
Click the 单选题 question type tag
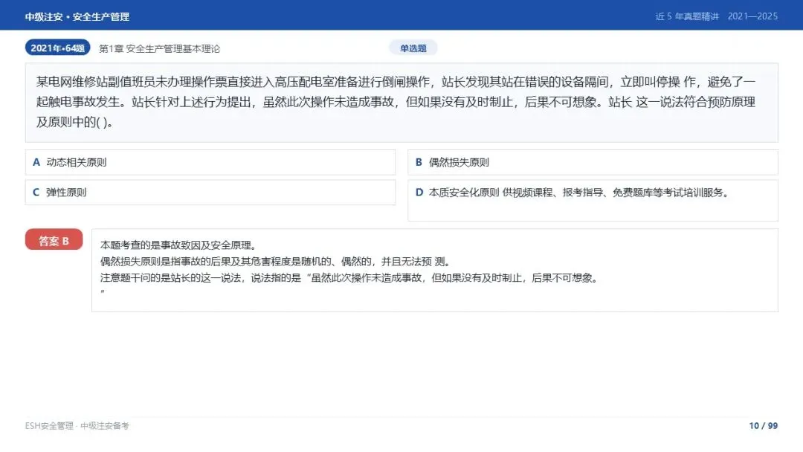tap(413, 48)
